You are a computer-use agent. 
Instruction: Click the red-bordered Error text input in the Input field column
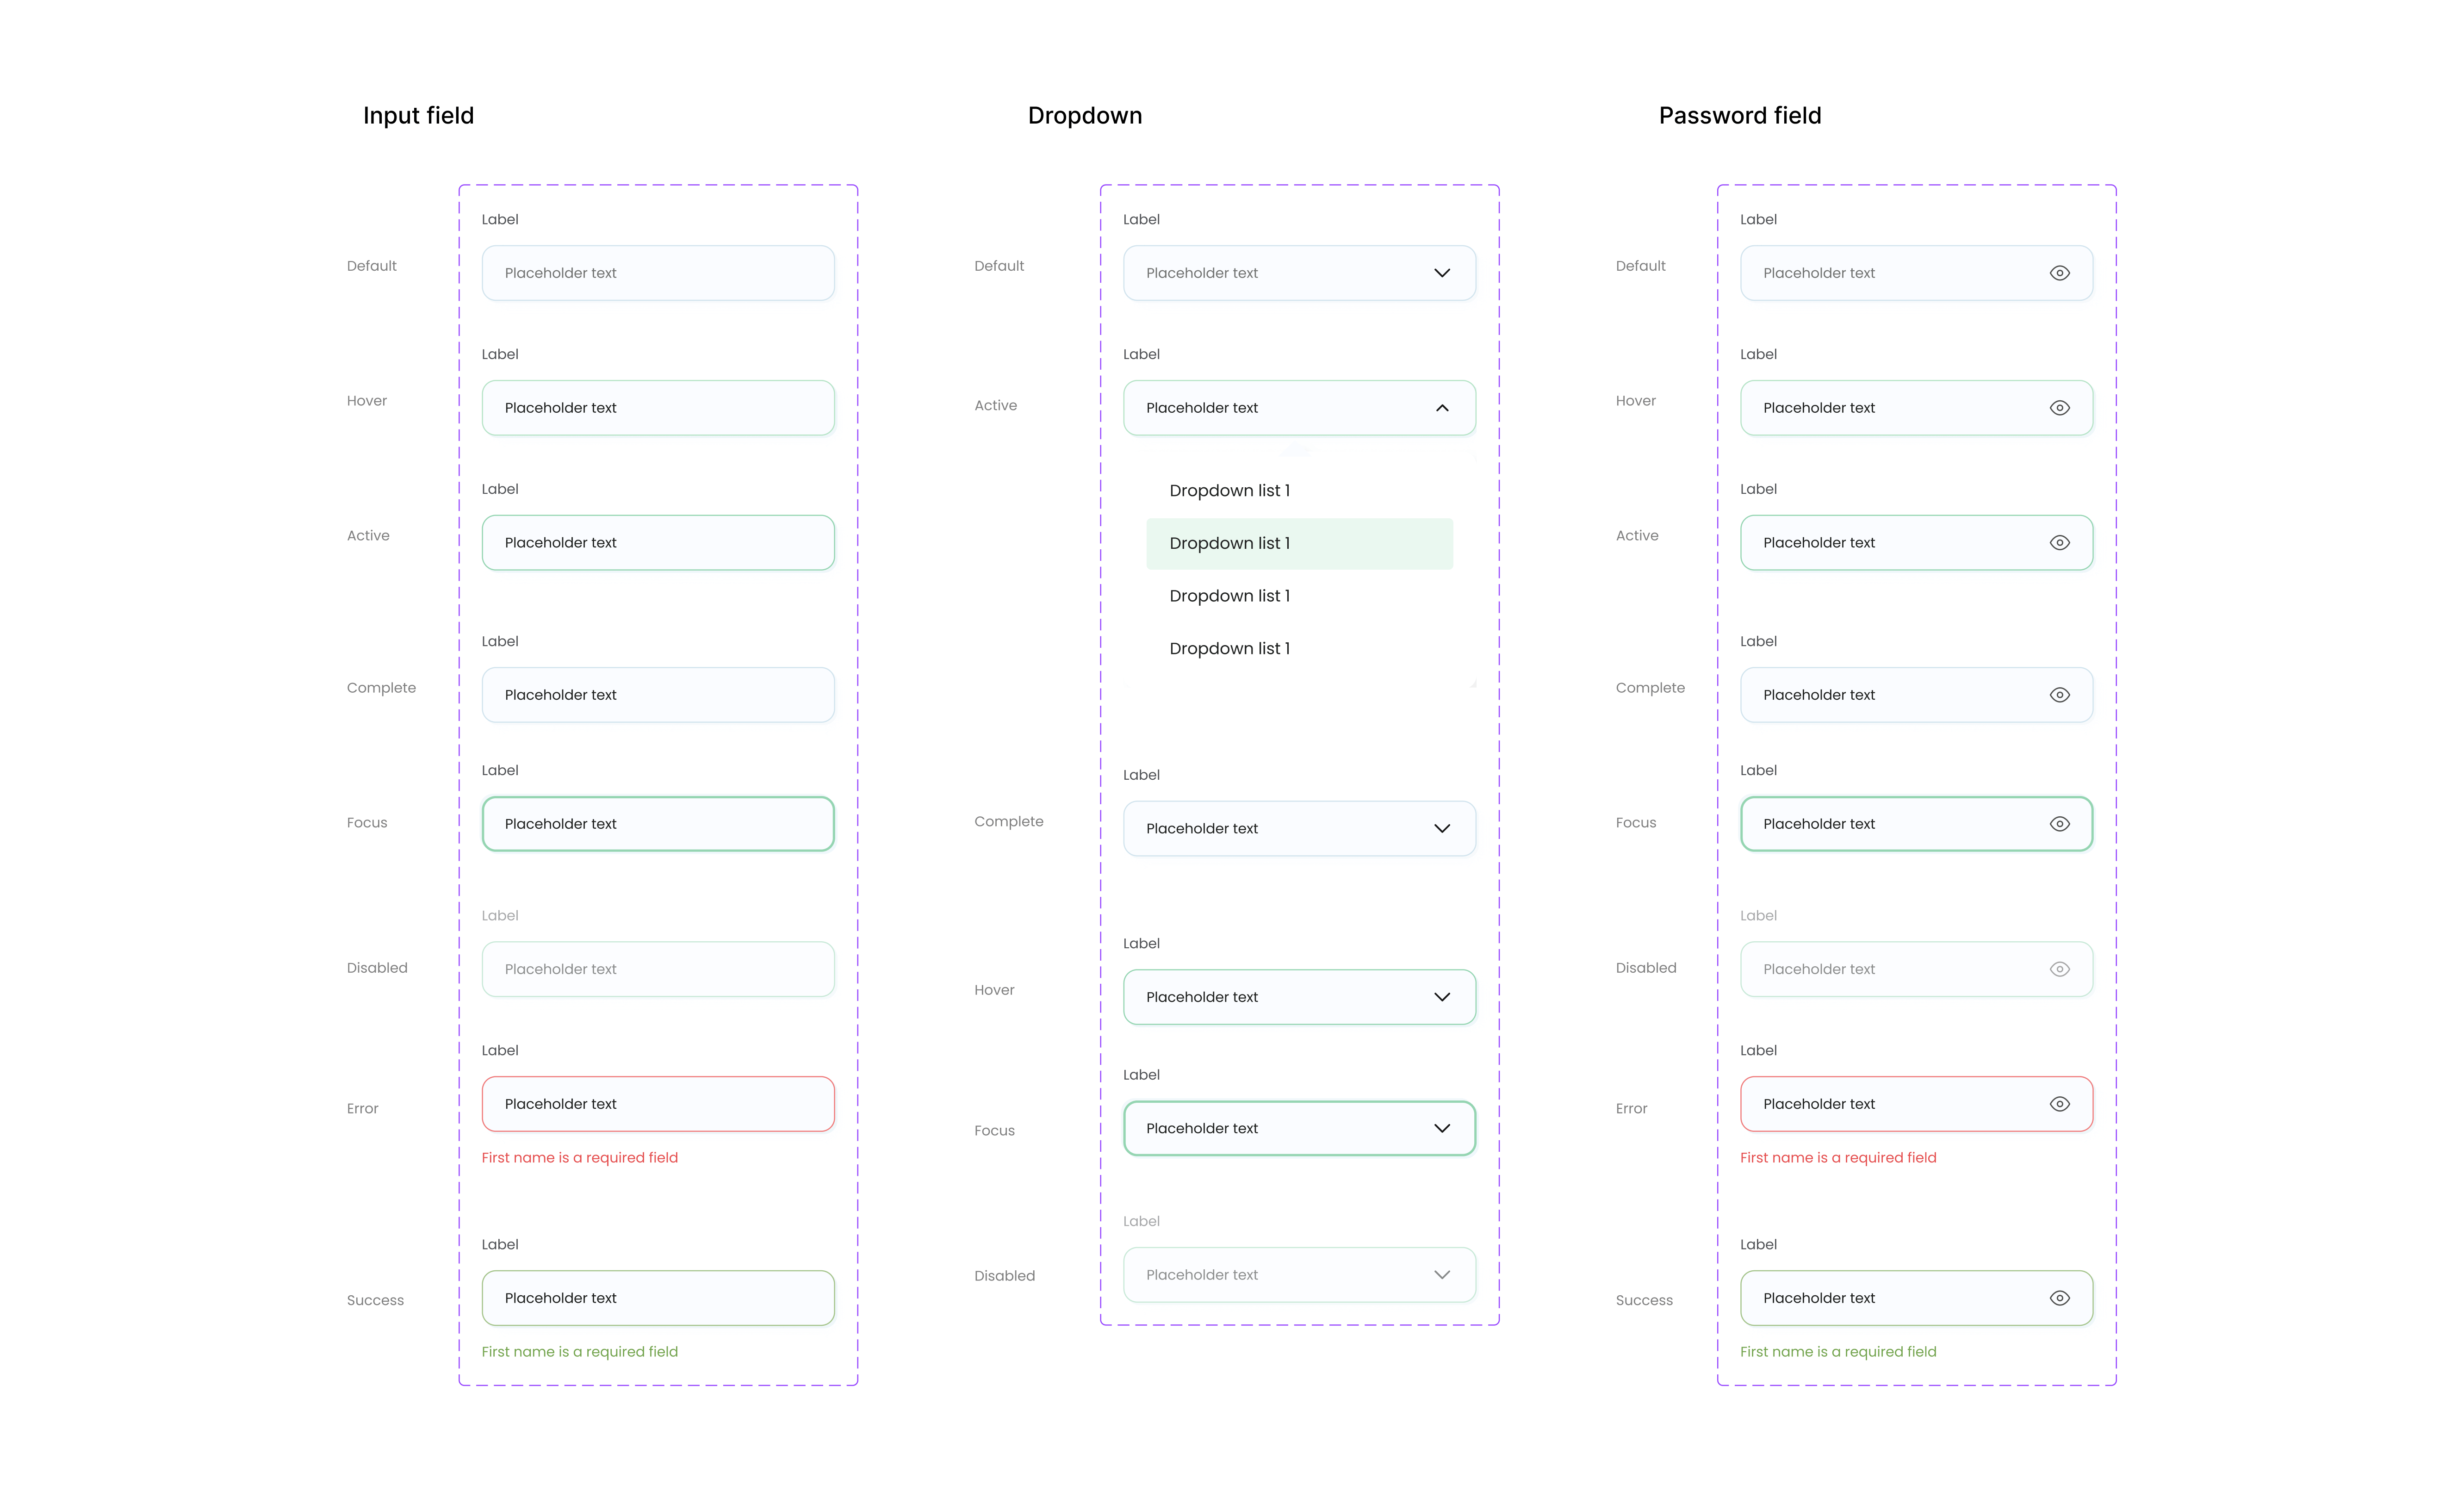click(658, 1104)
